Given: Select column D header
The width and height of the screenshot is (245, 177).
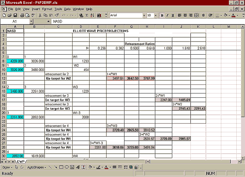Looking at the screenshot, I should 81,27.
